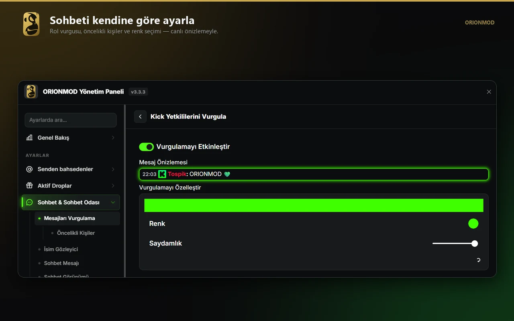The height and width of the screenshot is (321, 514).
Task: Expand the Senden bahsedenler chevron
Action: [113, 169]
